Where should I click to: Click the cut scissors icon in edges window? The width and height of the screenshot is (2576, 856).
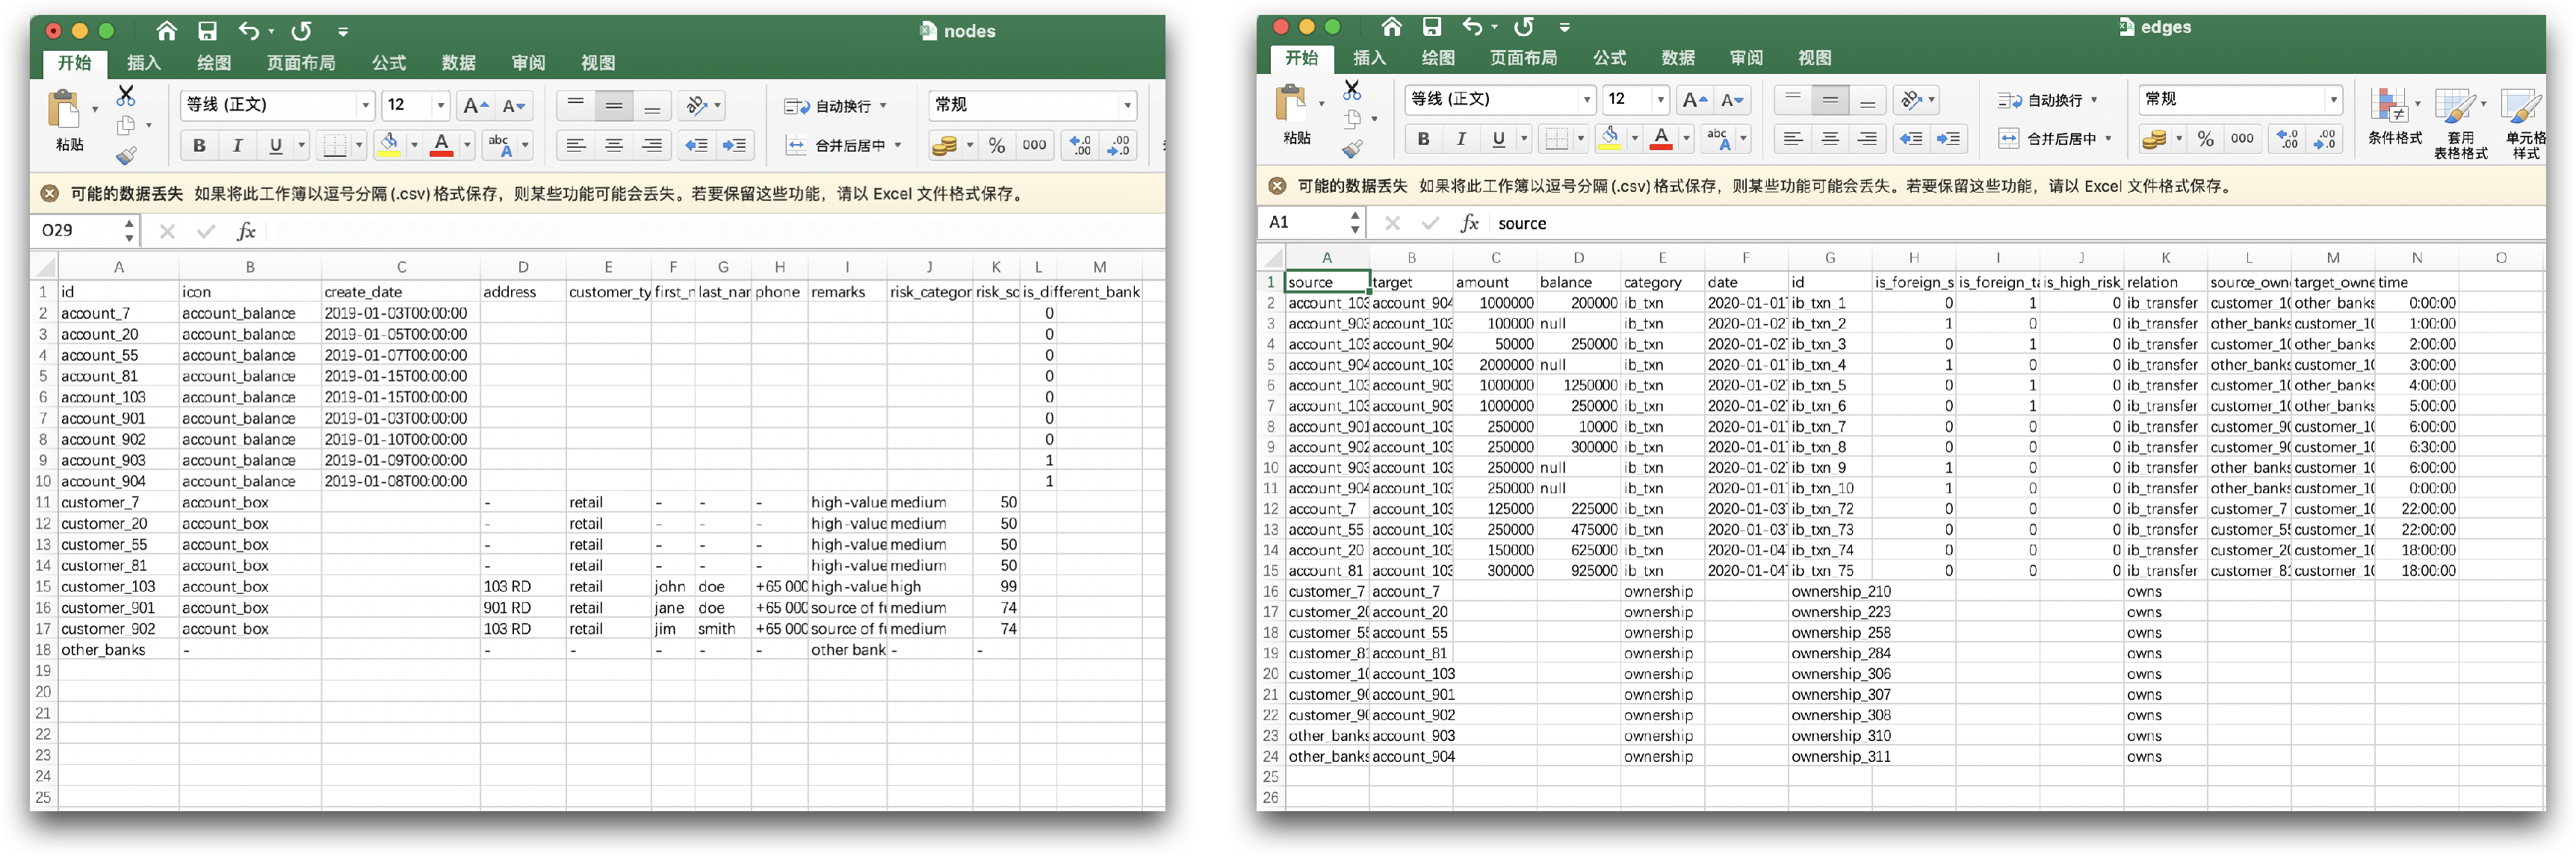click(x=1352, y=90)
